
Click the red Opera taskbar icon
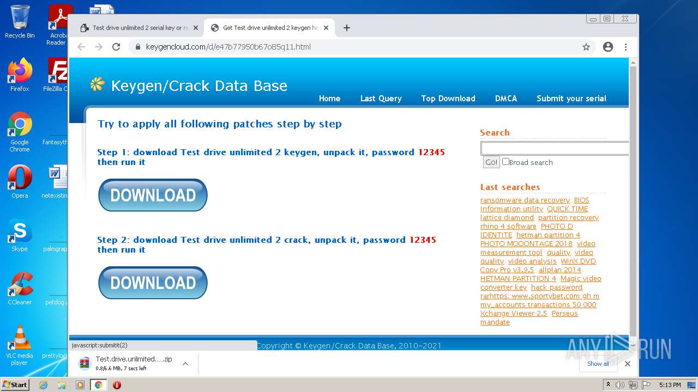(117, 385)
